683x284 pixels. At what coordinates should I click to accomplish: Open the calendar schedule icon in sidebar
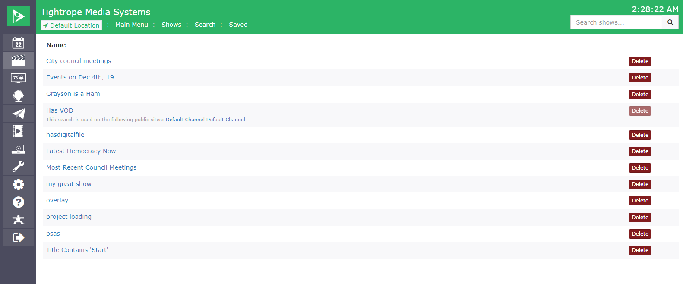[x=18, y=43]
